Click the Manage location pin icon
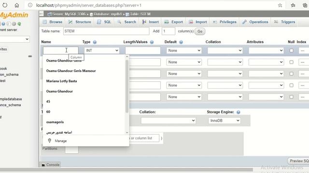Image resolution: width=309 pixels, height=173 pixels. (x=49, y=141)
